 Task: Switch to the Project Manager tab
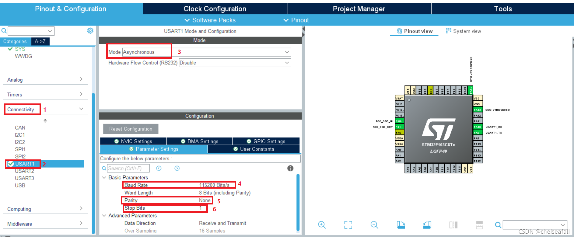coord(359,9)
